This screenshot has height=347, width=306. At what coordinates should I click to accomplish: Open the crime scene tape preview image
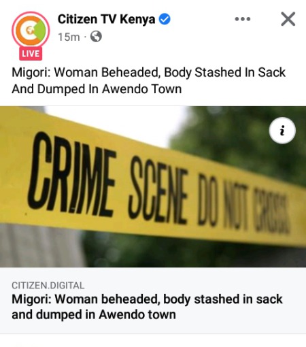pyautogui.click(x=153, y=186)
